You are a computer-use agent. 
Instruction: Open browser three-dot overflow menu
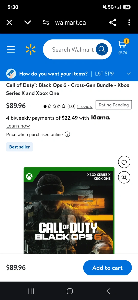pos(129,23)
